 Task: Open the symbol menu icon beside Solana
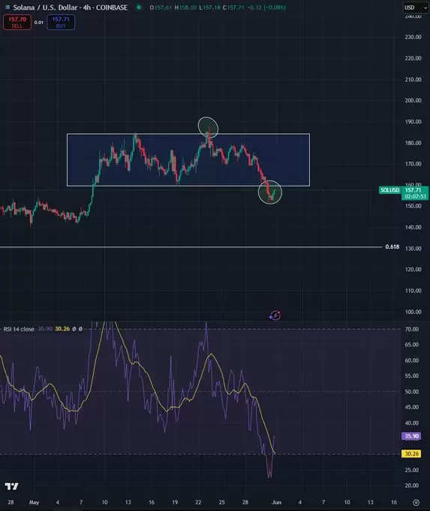8,7
